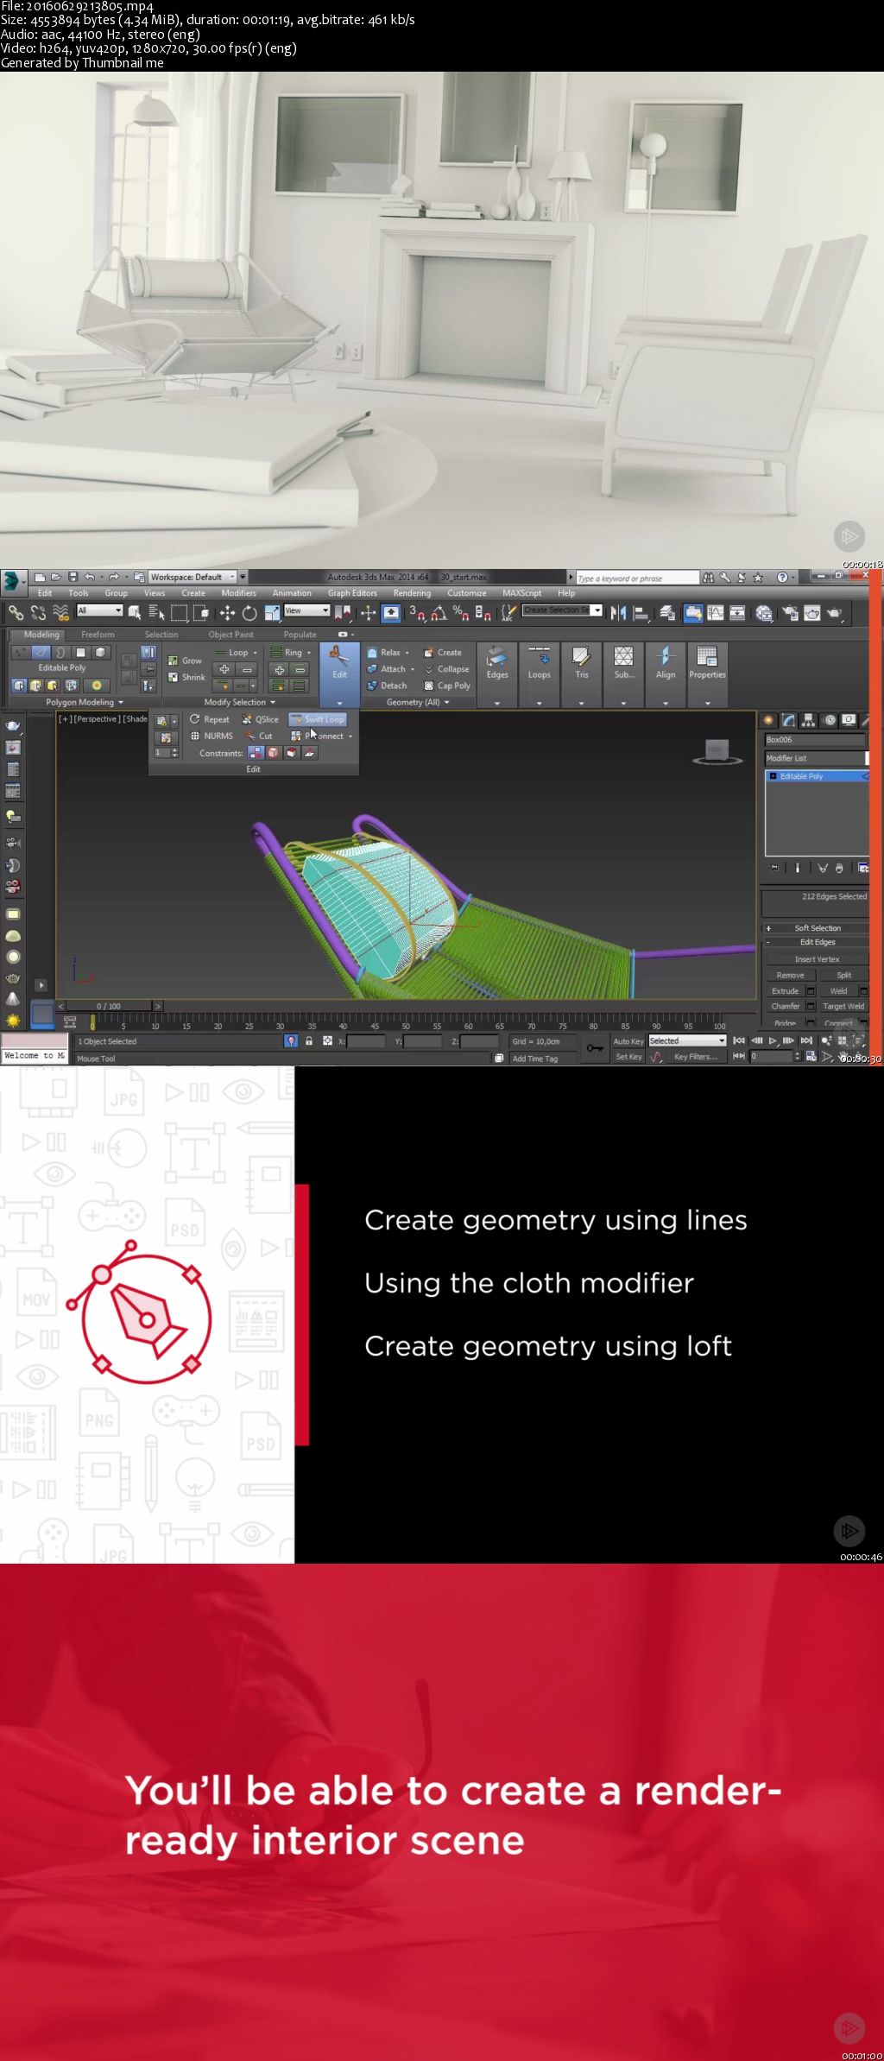Screen dimensions: 884x2061
Task: Switch to the Object Paint ribbon tab
Action: pyautogui.click(x=231, y=635)
